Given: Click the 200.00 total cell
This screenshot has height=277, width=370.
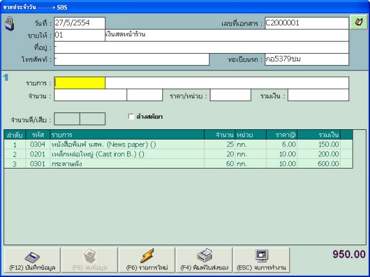Looking at the screenshot, I should [x=319, y=154].
